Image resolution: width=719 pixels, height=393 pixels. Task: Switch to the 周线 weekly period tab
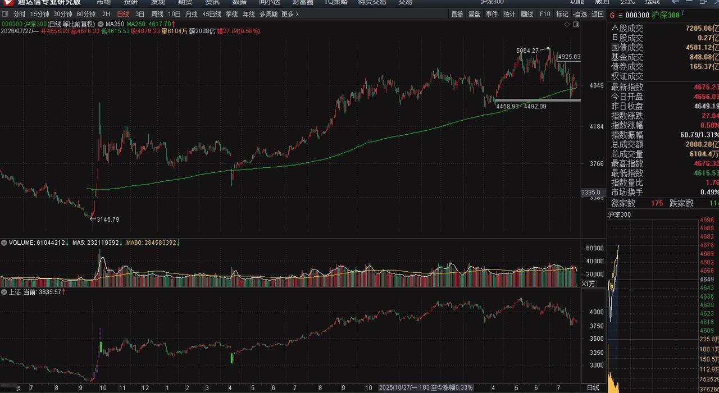(157, 14)
